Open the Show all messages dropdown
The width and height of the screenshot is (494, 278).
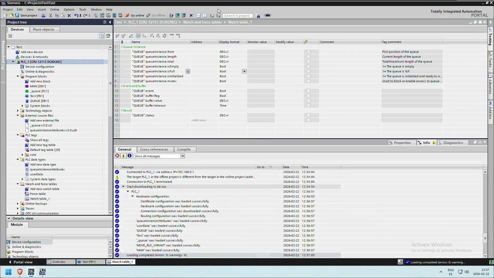[183, 156]
